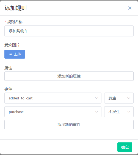Screen dimensions: 138x155
Task: Click the 规则名称 input containing 添加购物车
Action: [x=69, y=31]
